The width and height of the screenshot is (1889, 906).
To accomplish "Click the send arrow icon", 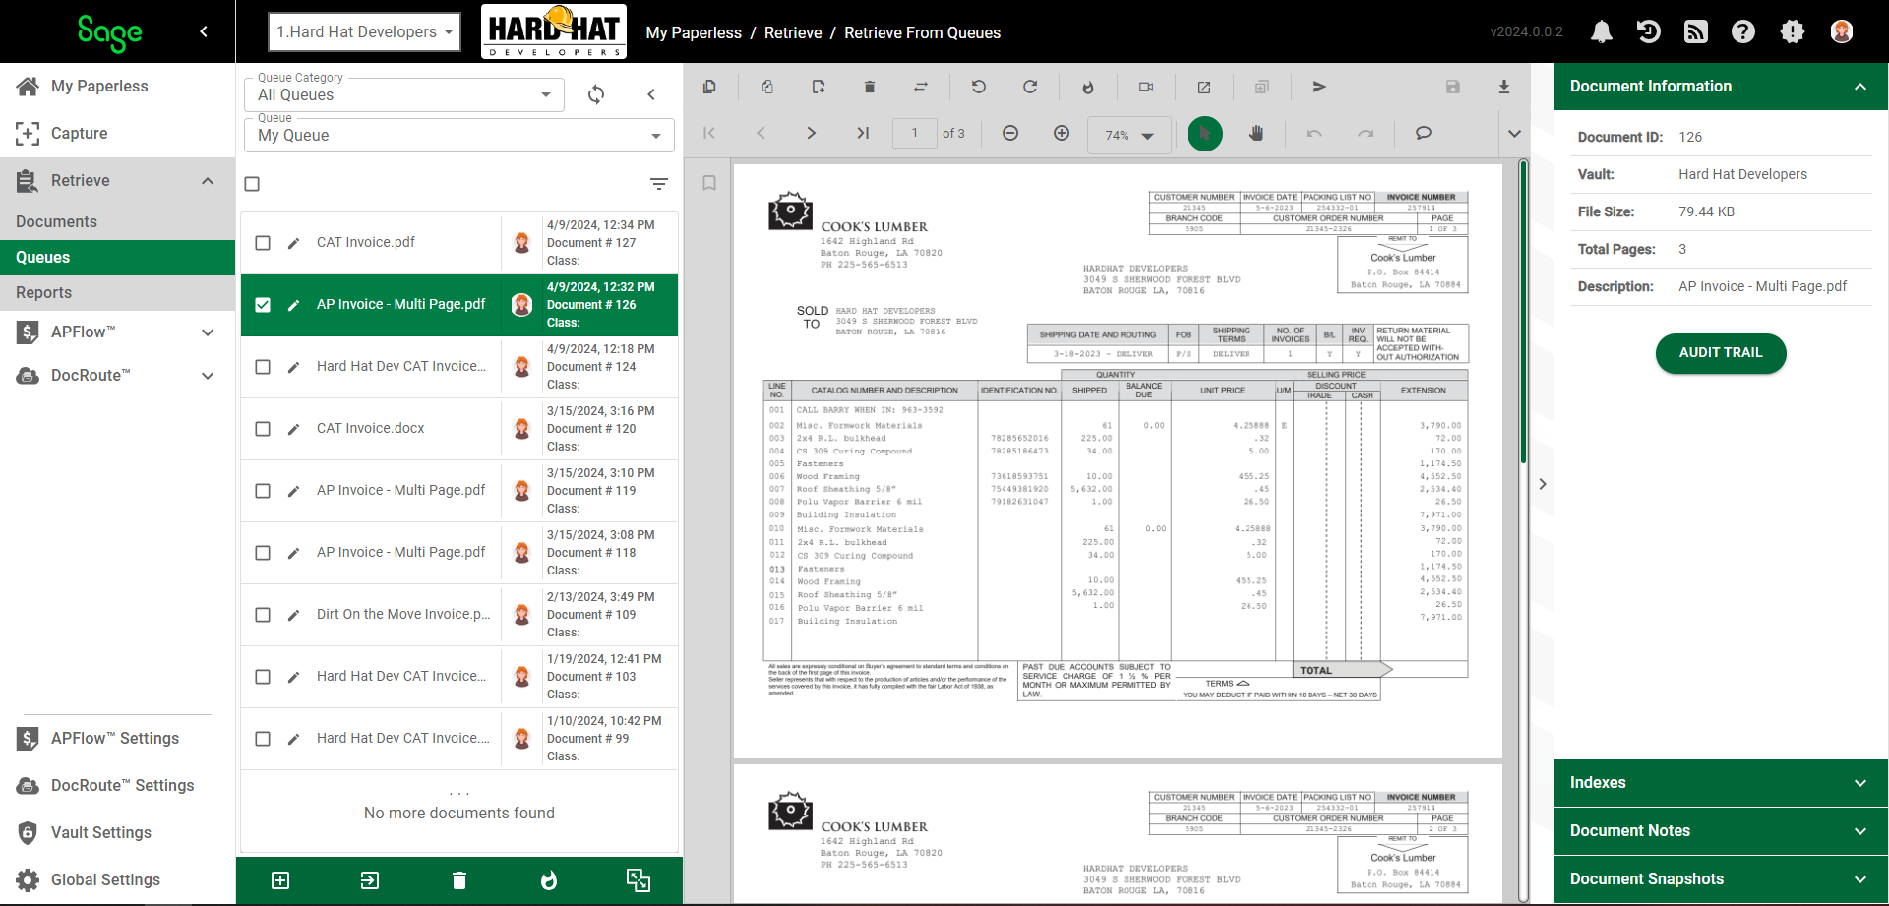I will coord(1320,87).
